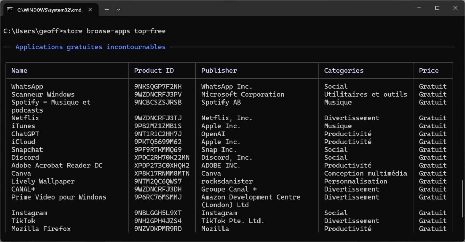The image size is (465, 242).
Task: Click the Mozilla Firefox list entry
Action: pos(40,229)
